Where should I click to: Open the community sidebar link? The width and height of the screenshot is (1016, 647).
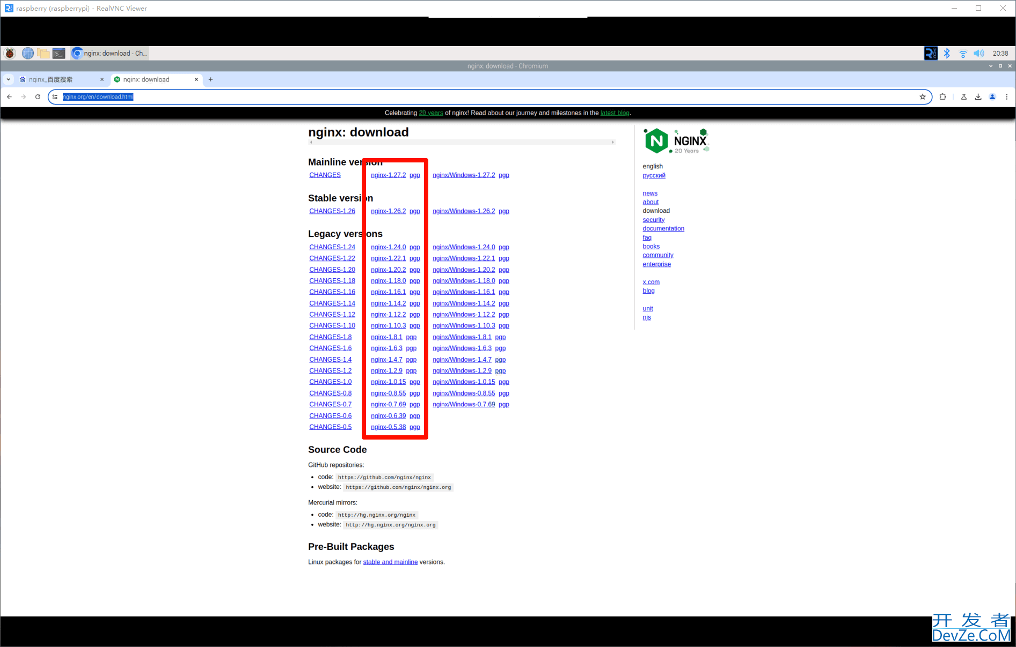[x=658, y=255]
